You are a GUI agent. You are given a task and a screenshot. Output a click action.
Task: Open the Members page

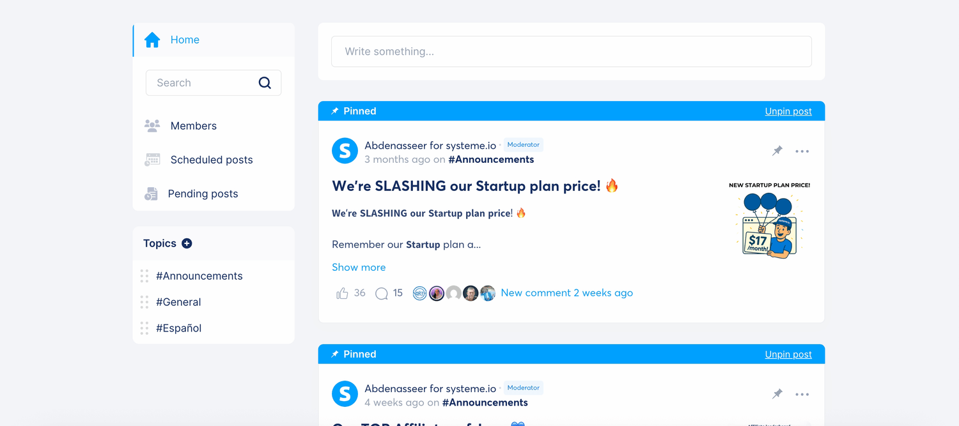point(193,126)
